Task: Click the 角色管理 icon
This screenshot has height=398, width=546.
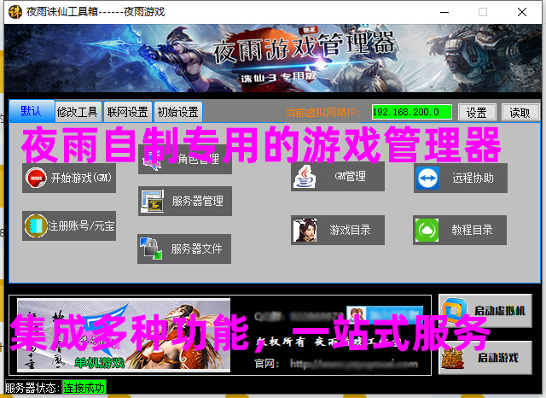Action: tap(152, 159)
